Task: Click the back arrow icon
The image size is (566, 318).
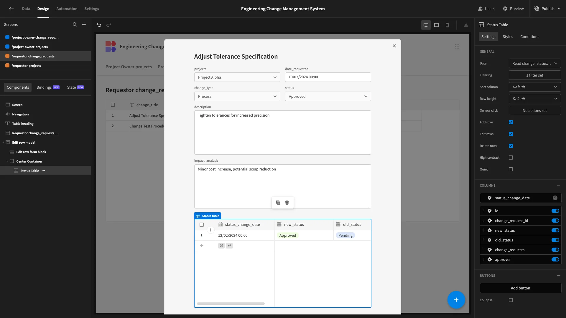Action: tap(11, 9)
